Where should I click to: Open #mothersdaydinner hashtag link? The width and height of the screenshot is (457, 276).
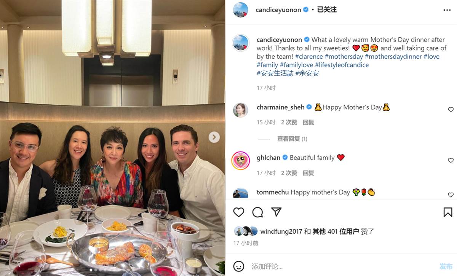pos(393,56)
